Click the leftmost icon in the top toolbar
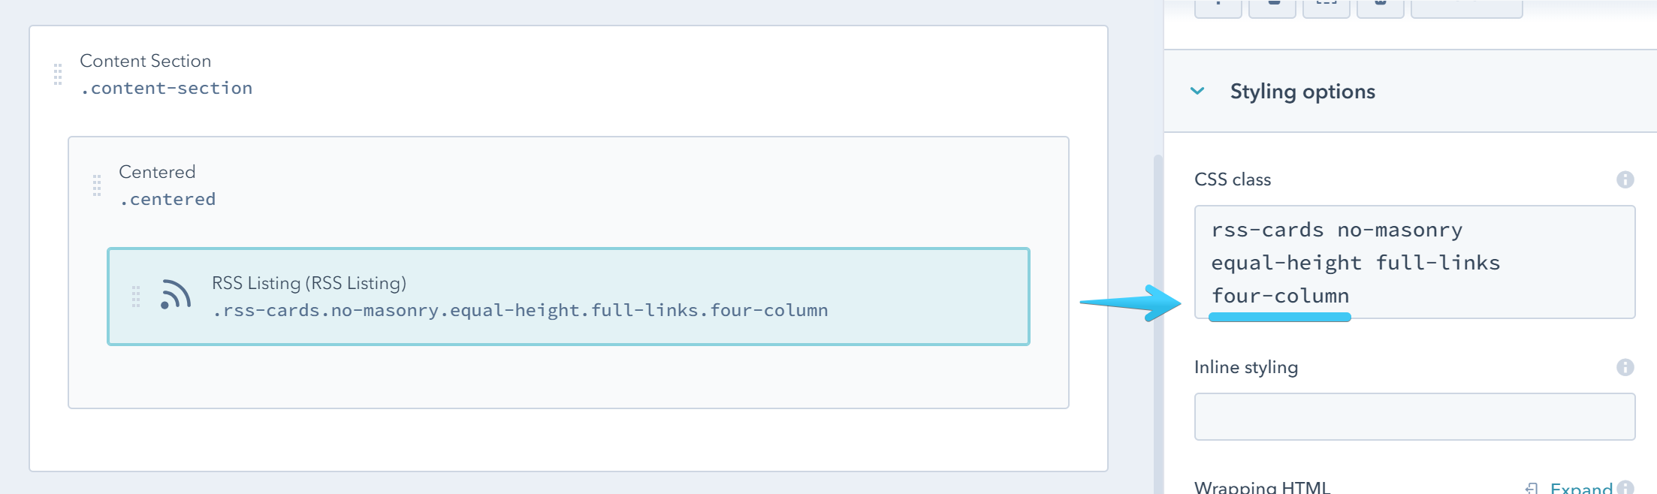 1219,8
